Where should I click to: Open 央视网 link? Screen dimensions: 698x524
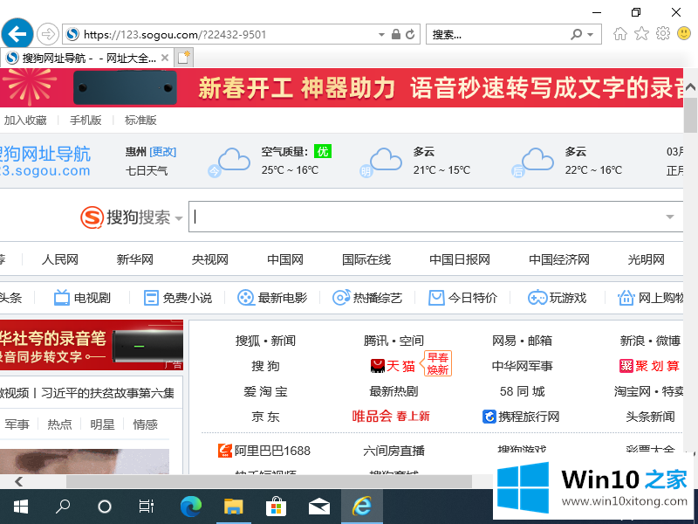coord(209,259)
